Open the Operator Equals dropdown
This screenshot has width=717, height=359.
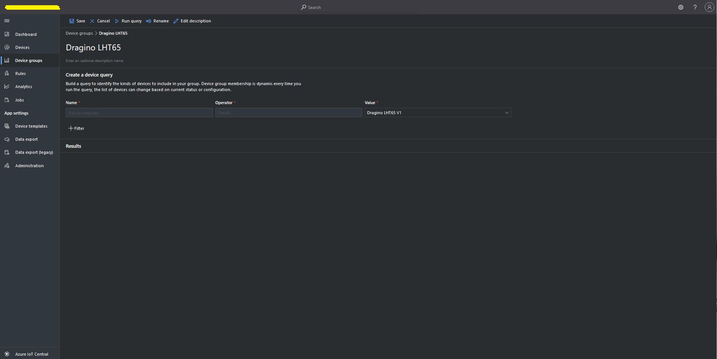(x=288, y=113)
